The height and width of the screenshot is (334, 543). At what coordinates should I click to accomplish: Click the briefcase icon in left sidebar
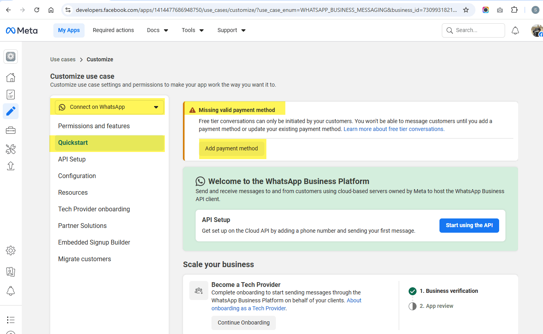pos(11,131)
